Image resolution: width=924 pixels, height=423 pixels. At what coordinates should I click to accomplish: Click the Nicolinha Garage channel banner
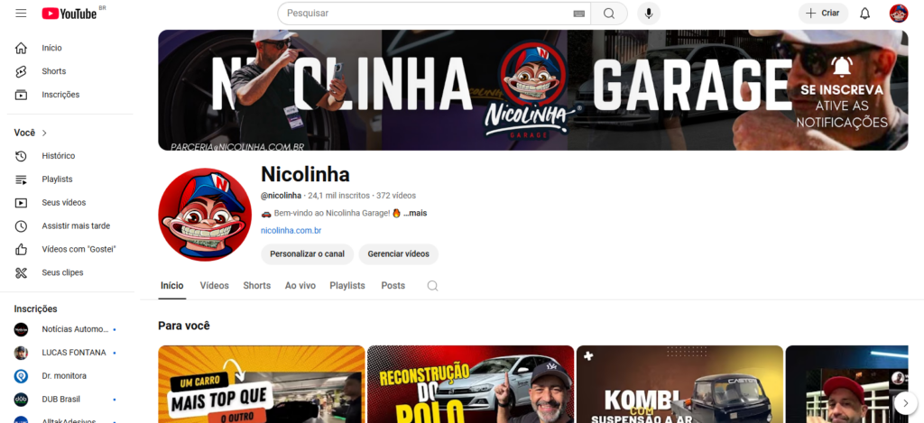[x=532, y=90]
